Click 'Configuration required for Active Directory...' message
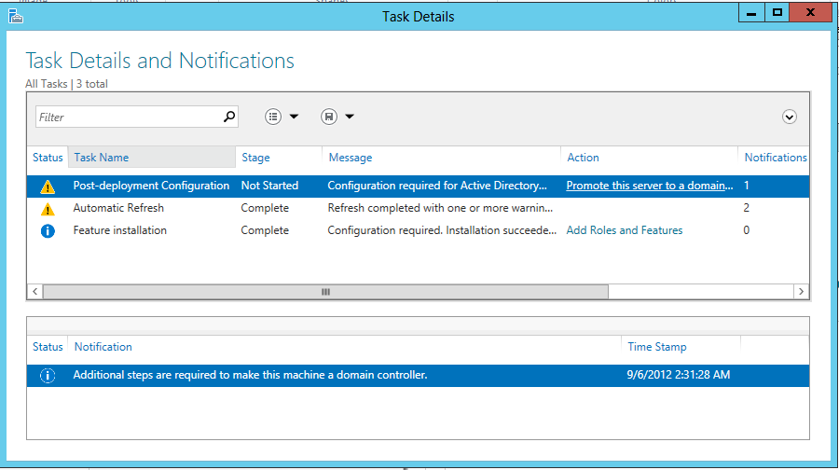 (x=437, y=186)
